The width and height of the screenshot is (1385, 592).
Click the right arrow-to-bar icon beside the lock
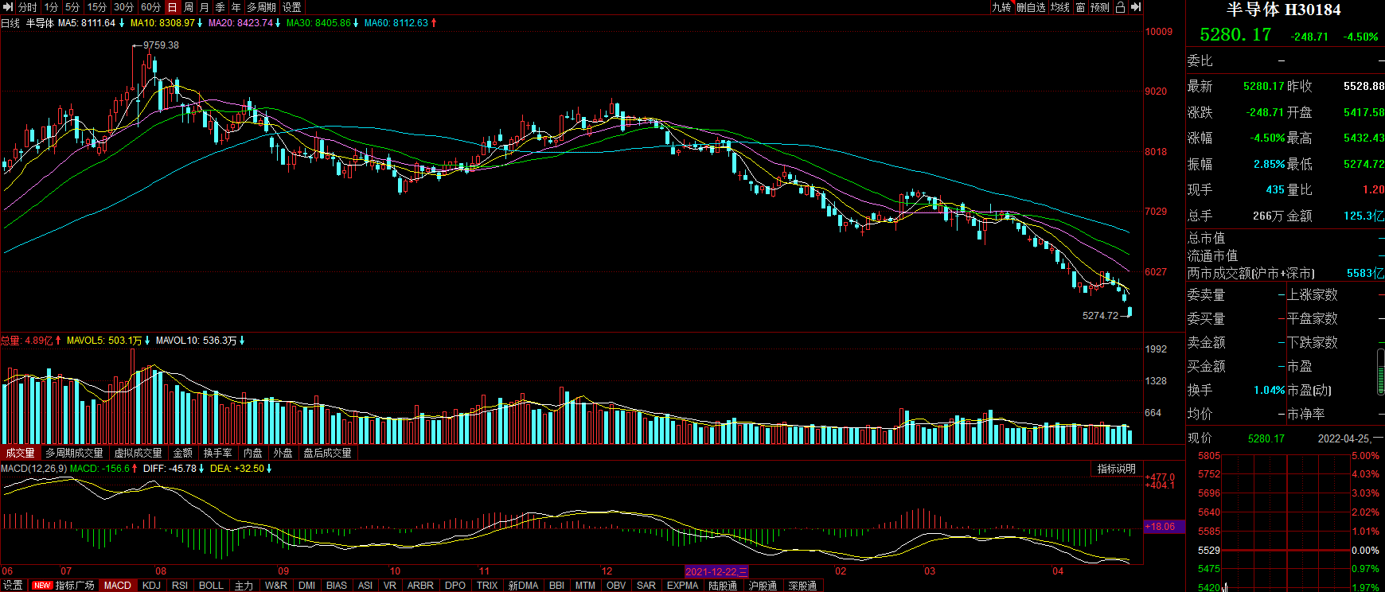click(x=1136, y=7)
